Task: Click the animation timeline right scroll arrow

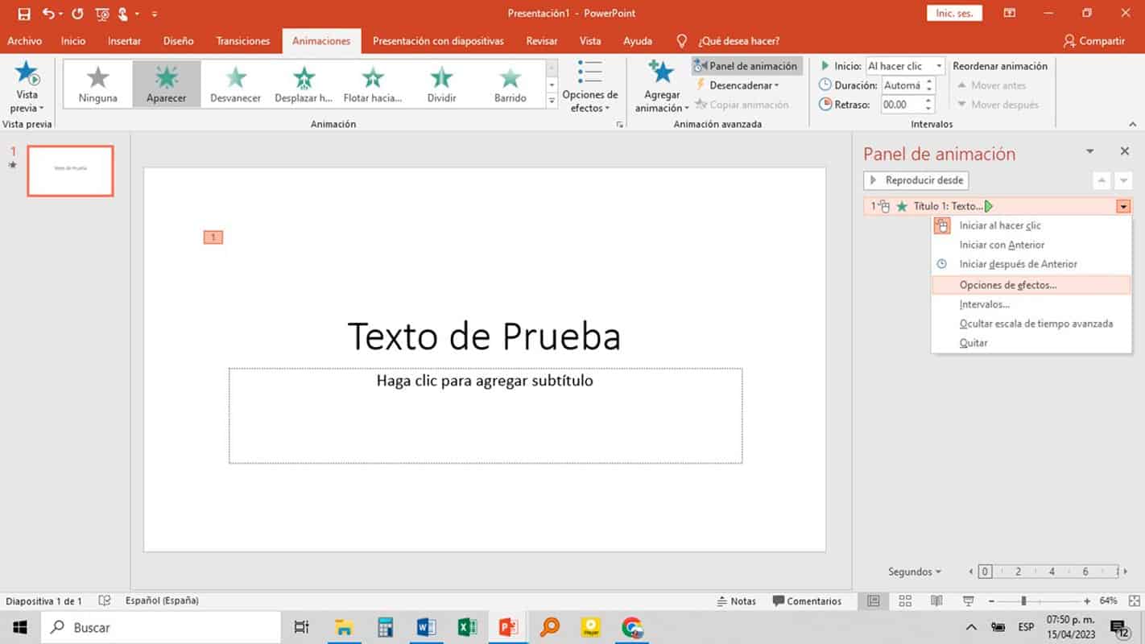Action: click(x=1125, y=572)
